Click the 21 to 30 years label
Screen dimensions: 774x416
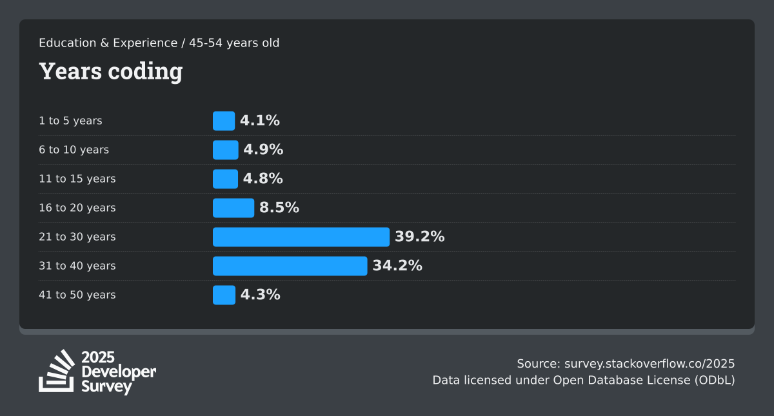(77, 237)
